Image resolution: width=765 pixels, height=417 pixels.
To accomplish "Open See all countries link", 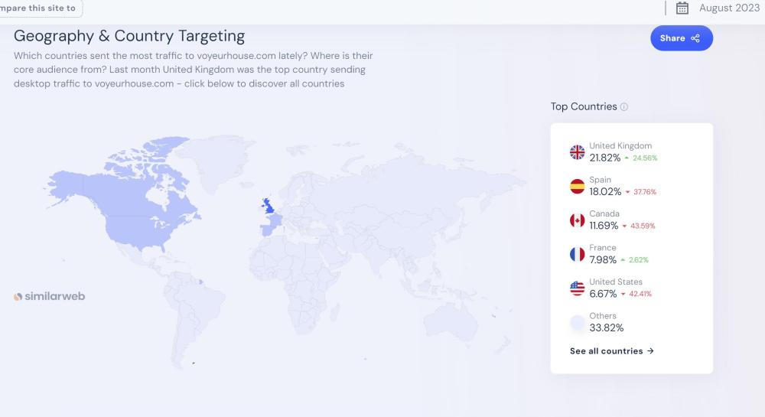I will [611, 351].
